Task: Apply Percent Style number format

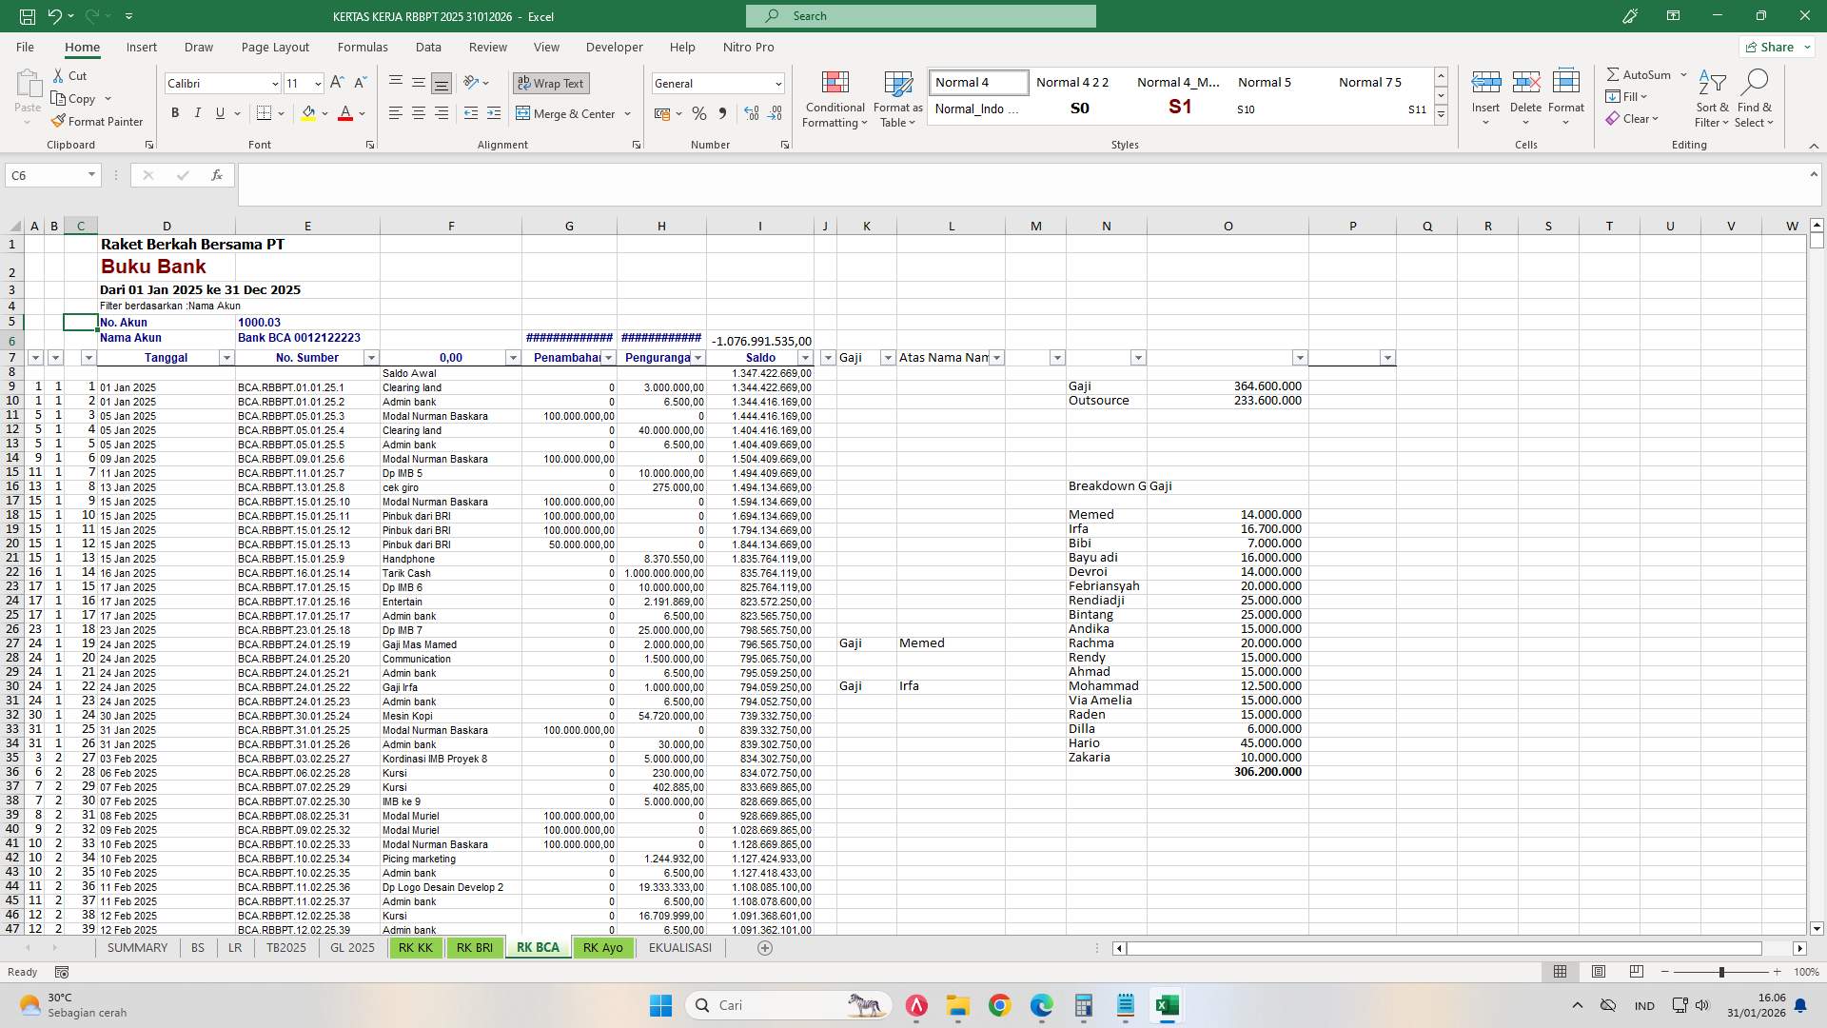Action: pos(699,113)
